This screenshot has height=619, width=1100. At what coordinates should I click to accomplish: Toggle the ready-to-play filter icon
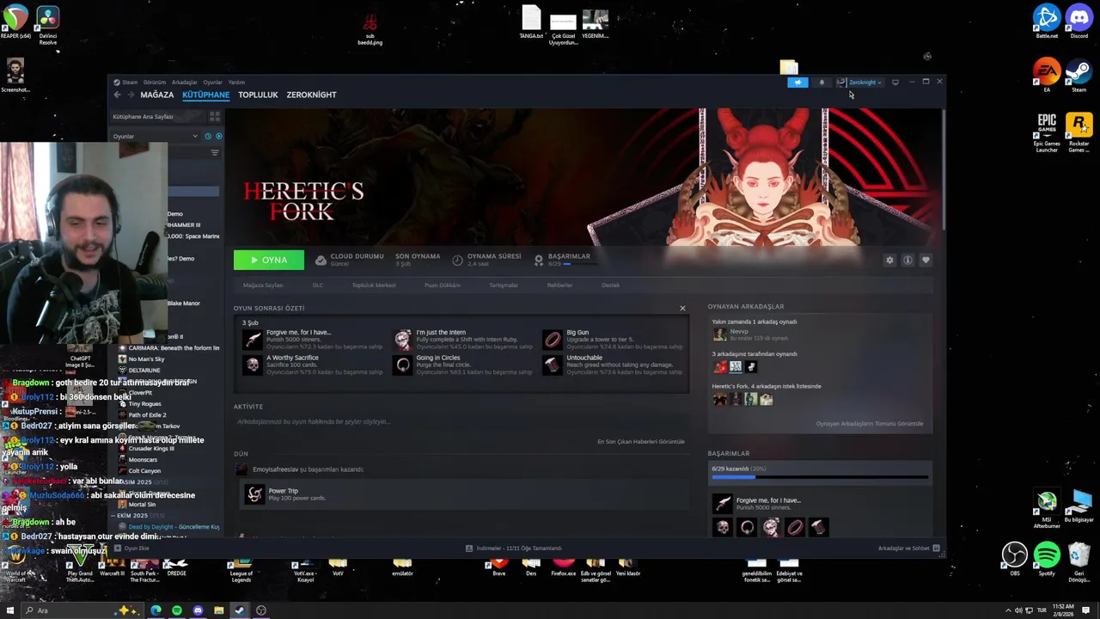[x=218, y=136]
